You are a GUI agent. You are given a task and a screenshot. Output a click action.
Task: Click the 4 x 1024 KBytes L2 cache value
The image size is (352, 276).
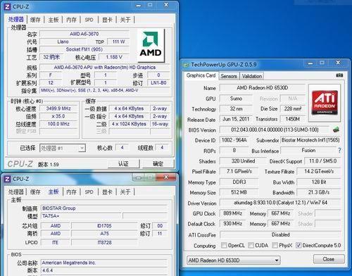point(129,124)
